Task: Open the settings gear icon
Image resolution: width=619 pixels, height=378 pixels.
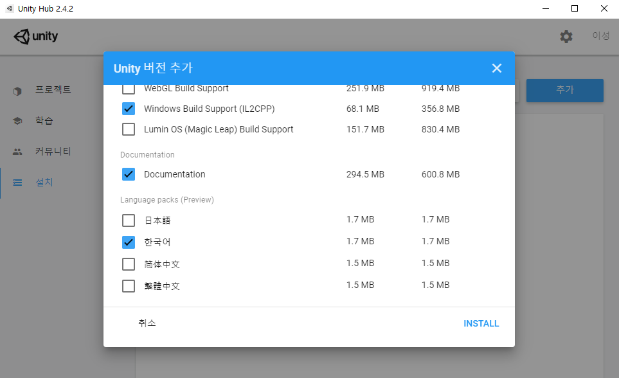Action: click(x=566, y=37)
